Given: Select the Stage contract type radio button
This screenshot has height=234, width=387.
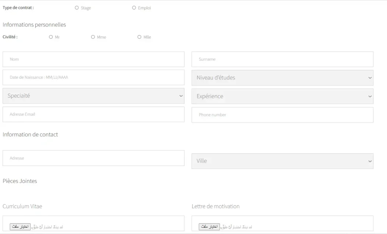Looking at the screenshot, I should (77, 8).
